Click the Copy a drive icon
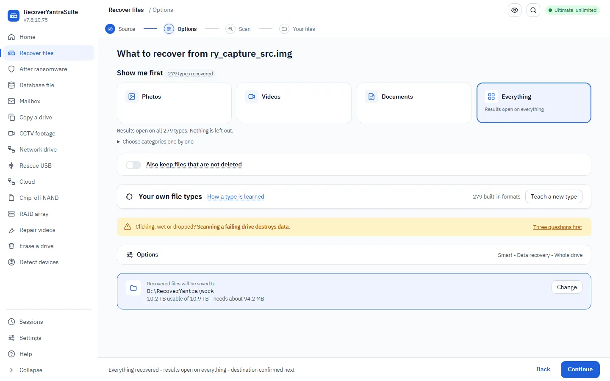This screenshot has width=610, height=381. pos(11,117)
